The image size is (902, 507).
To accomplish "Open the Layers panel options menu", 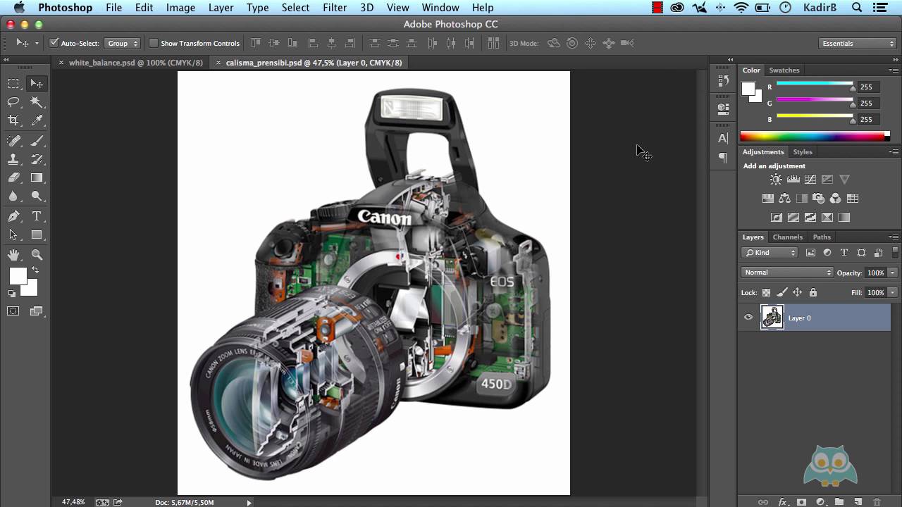I will (894, 237).
